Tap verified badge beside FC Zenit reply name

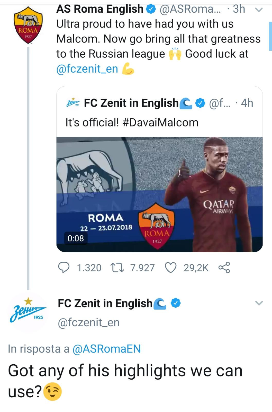click(x=176, y=303)
